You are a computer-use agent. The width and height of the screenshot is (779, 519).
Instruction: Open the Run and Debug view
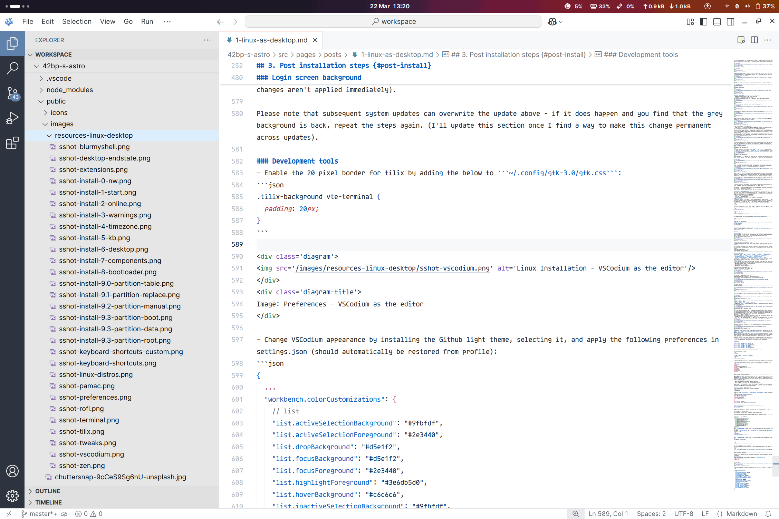coord(12,118)
